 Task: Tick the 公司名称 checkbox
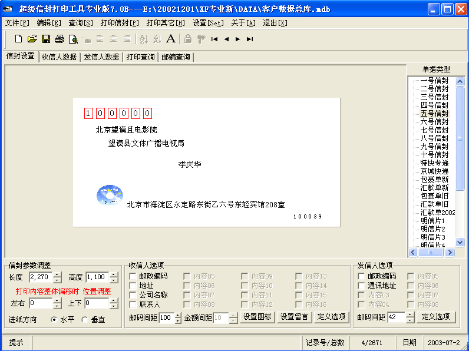[x=133, y=295]
